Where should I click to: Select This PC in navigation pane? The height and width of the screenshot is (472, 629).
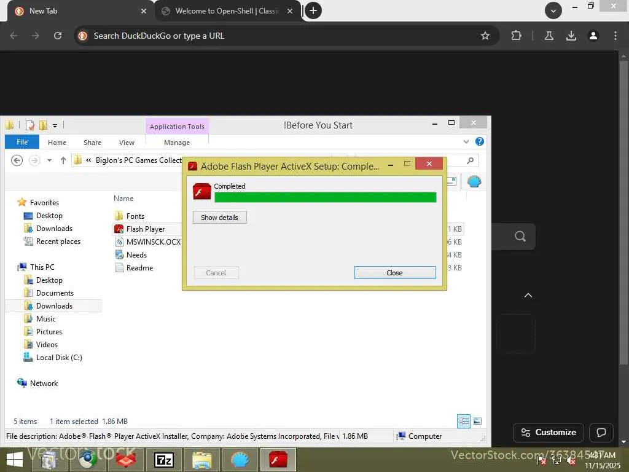pyautogui.click(x=42, y=267)
